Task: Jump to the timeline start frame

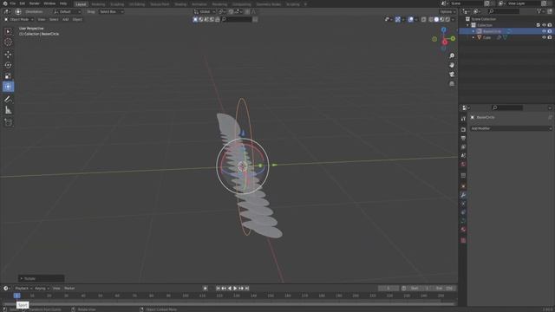Action: pyautogui.click(x=218, y=289)
